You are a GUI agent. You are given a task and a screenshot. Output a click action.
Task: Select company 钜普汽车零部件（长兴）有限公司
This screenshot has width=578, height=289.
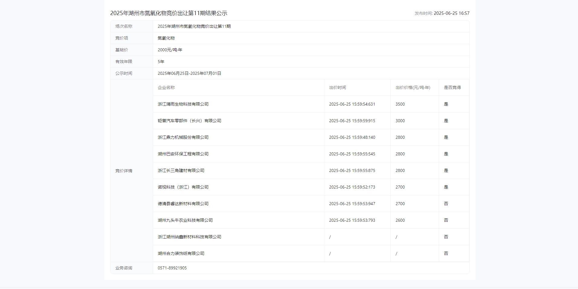189,121
